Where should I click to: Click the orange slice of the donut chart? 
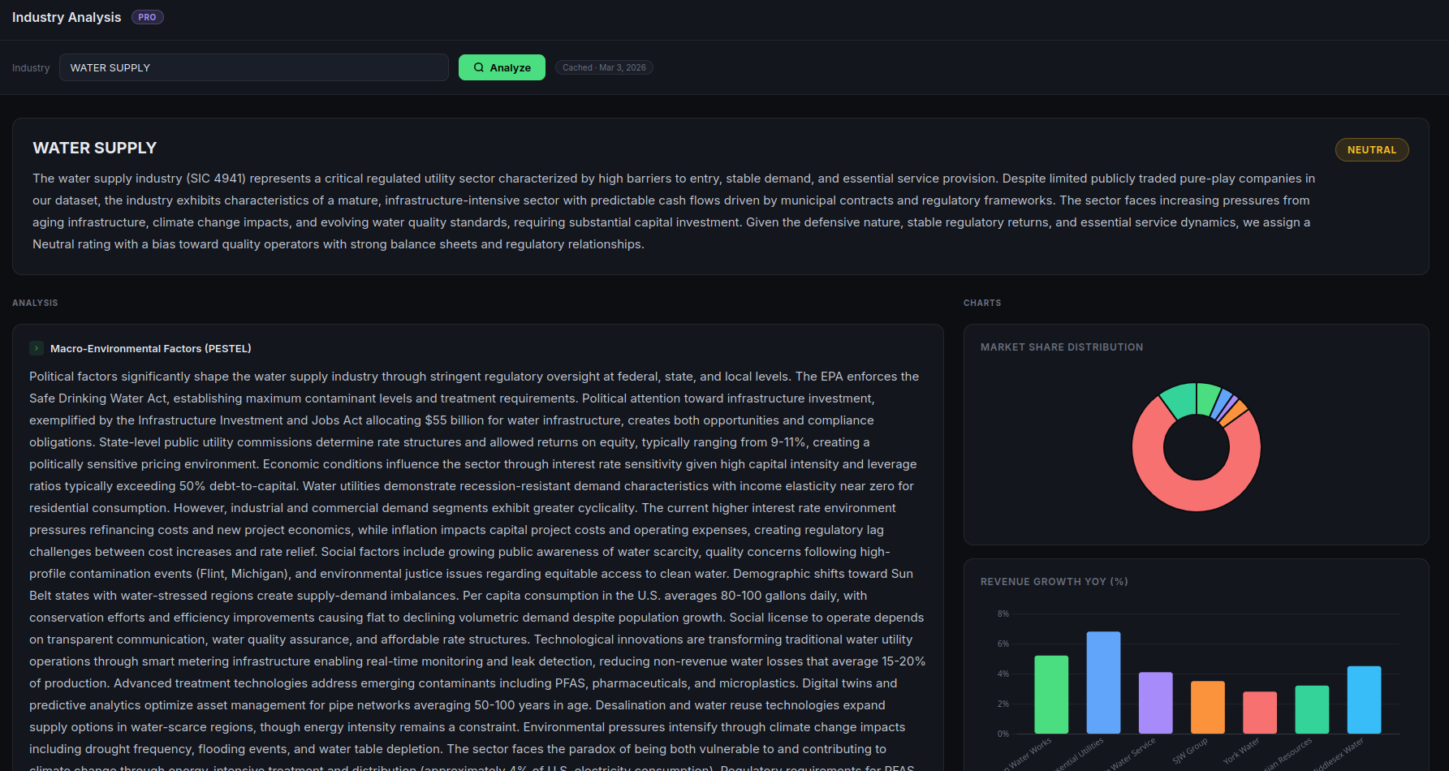click(1233, 412)
